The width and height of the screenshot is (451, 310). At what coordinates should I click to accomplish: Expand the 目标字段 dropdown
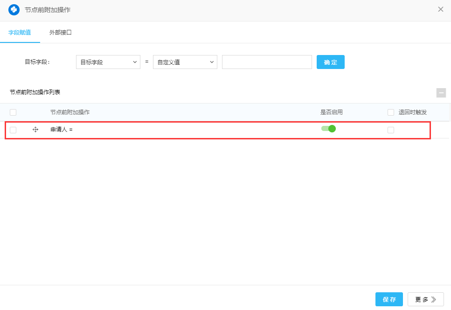[x=108, y=62]
